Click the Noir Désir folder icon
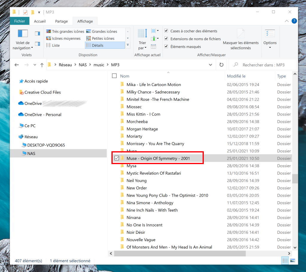 [x=122, y=232]
